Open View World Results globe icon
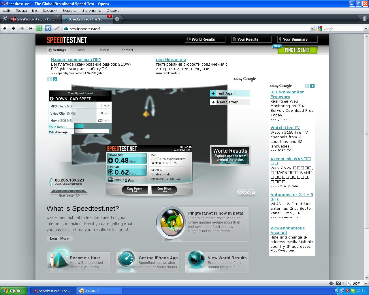The width and height of the screenshot is (369, 295). pyautogui.click(x=196, y=259)
